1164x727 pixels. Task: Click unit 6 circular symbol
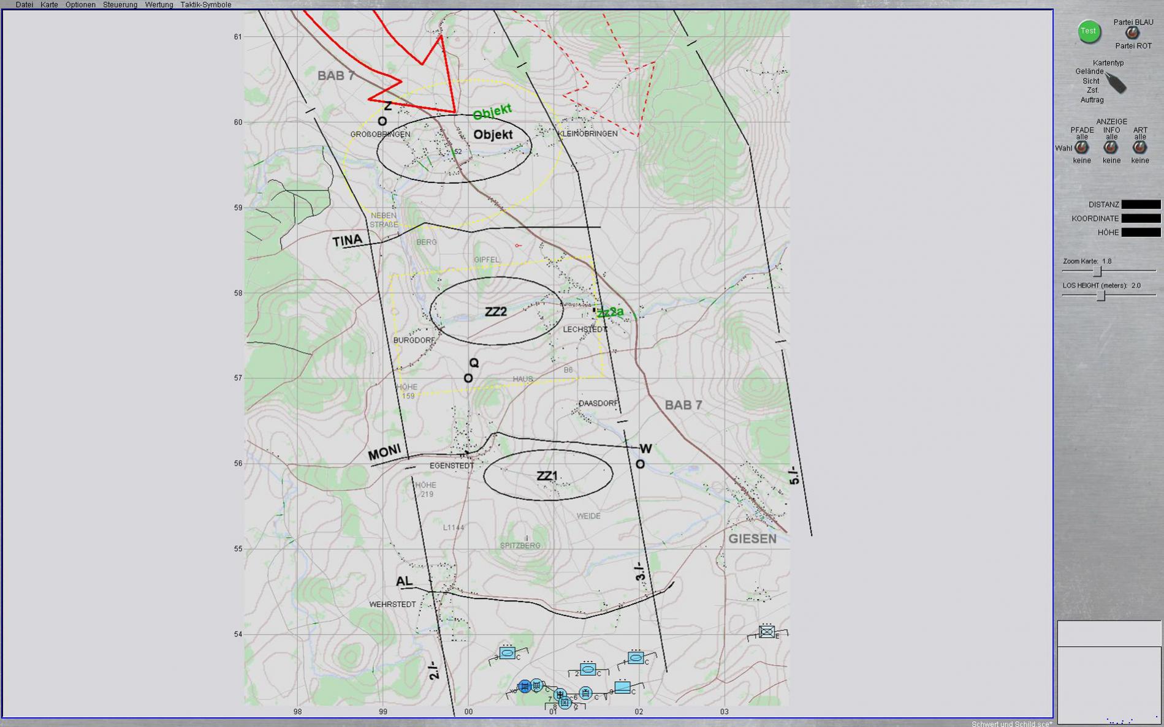point(585,693)
